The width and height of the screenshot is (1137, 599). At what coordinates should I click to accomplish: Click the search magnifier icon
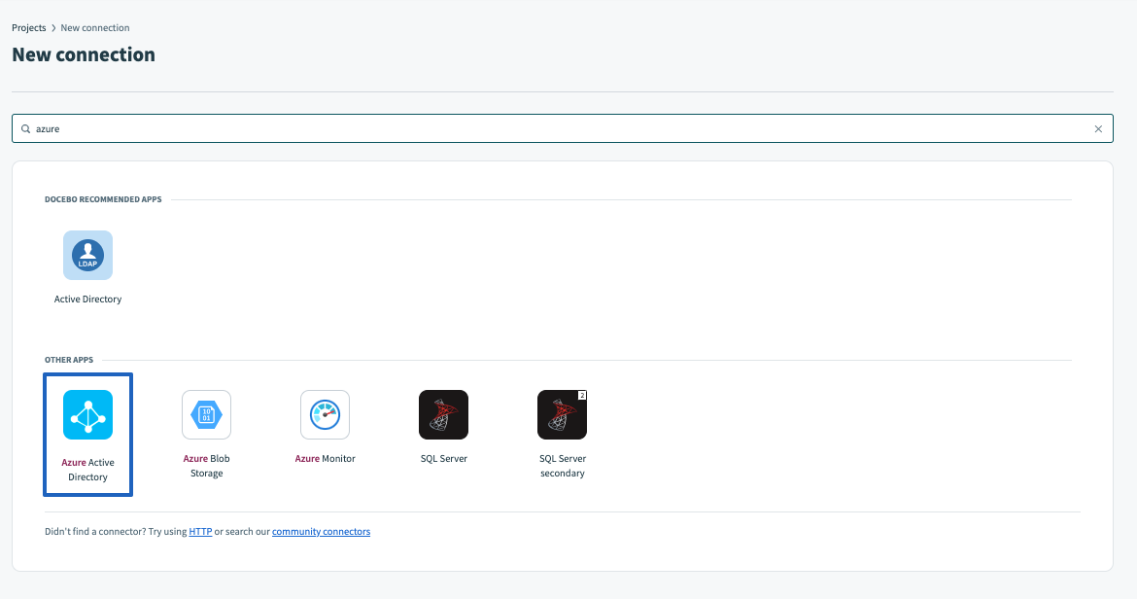pos(25,128)
